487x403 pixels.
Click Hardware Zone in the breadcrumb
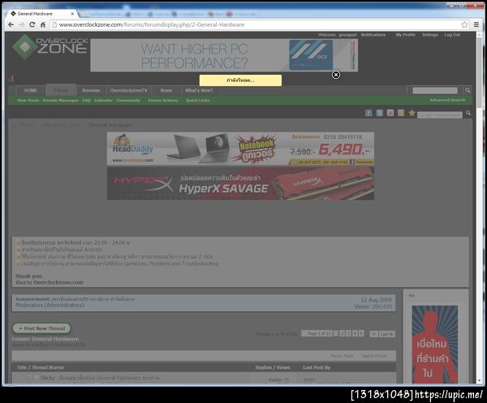tap(62, 125)
